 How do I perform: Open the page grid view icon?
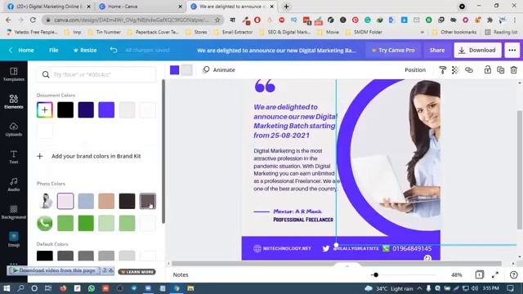pos(480,274)
